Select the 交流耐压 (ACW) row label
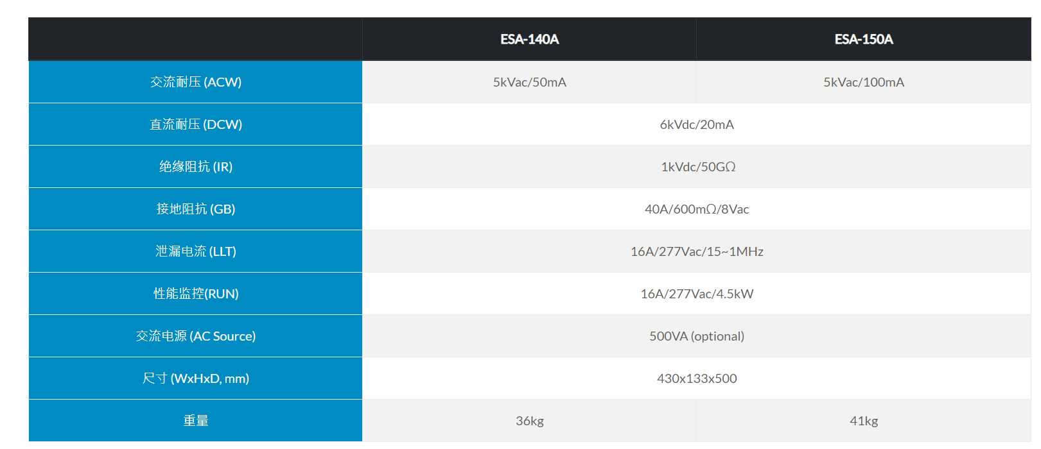 tap(195, 82)
